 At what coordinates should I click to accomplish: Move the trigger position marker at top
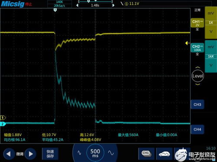pos(55,10)
